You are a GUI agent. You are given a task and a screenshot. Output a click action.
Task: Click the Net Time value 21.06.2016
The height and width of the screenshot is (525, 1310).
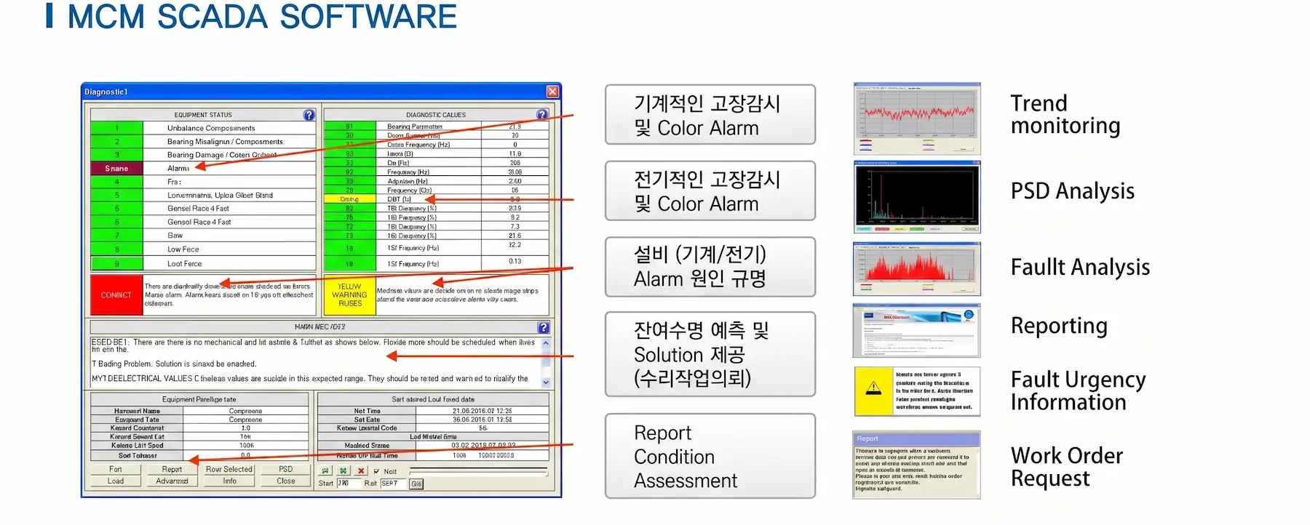[x=482, y=411]
